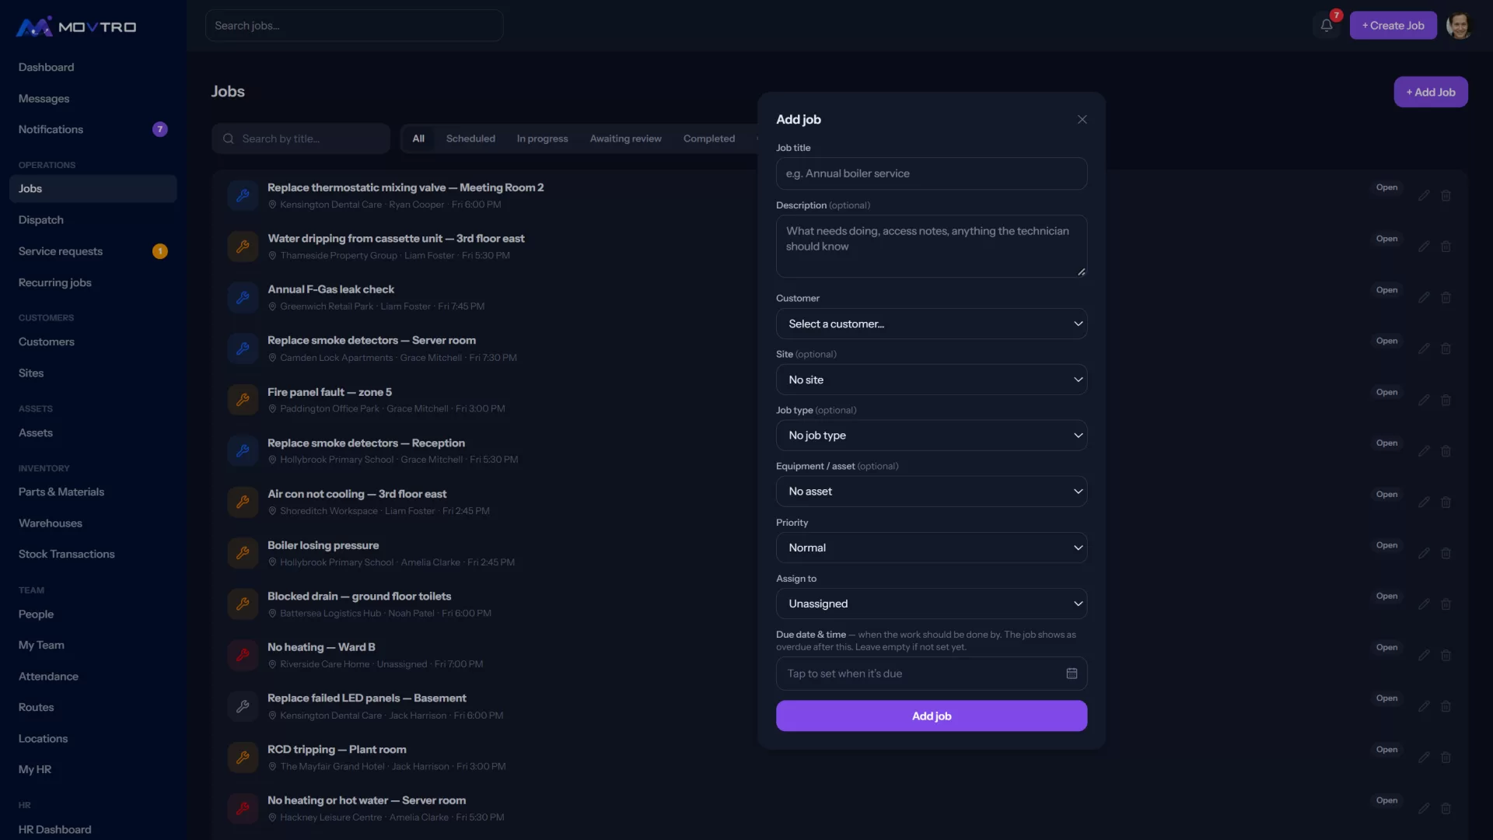Submit the purple Add job button
The width and height of the screenshot is (1493, 840).
(932, 716)
